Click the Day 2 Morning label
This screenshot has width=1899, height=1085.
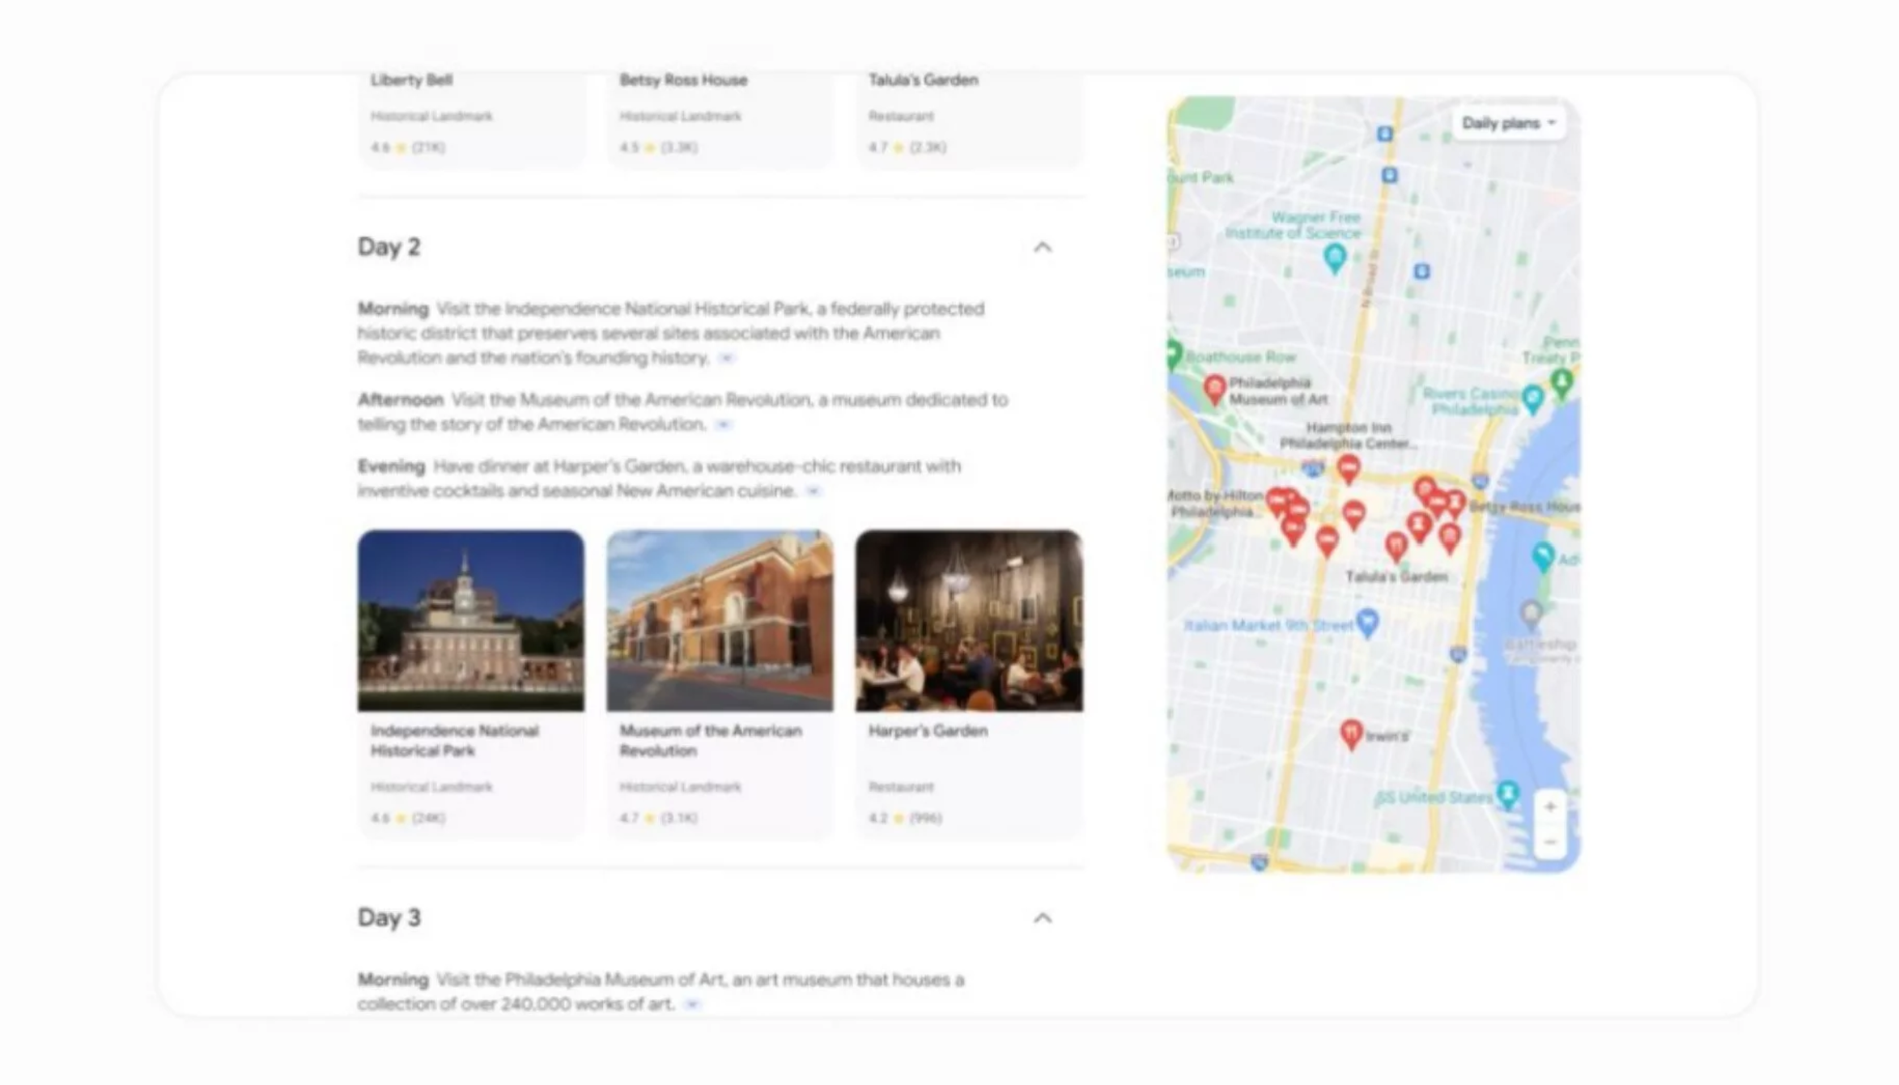[393, 308]
